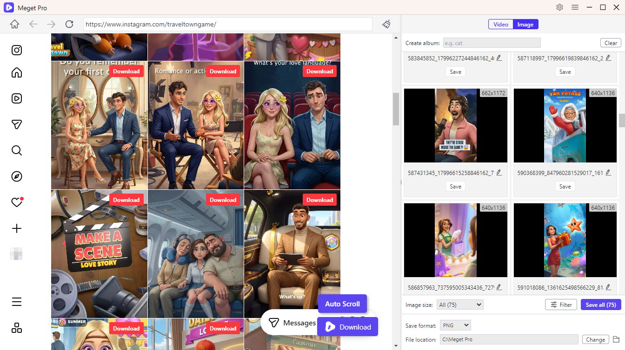The width and height of the screenshot is (625, 350).
Task: Open the file location folder icon
Action: tap(616, 339)
